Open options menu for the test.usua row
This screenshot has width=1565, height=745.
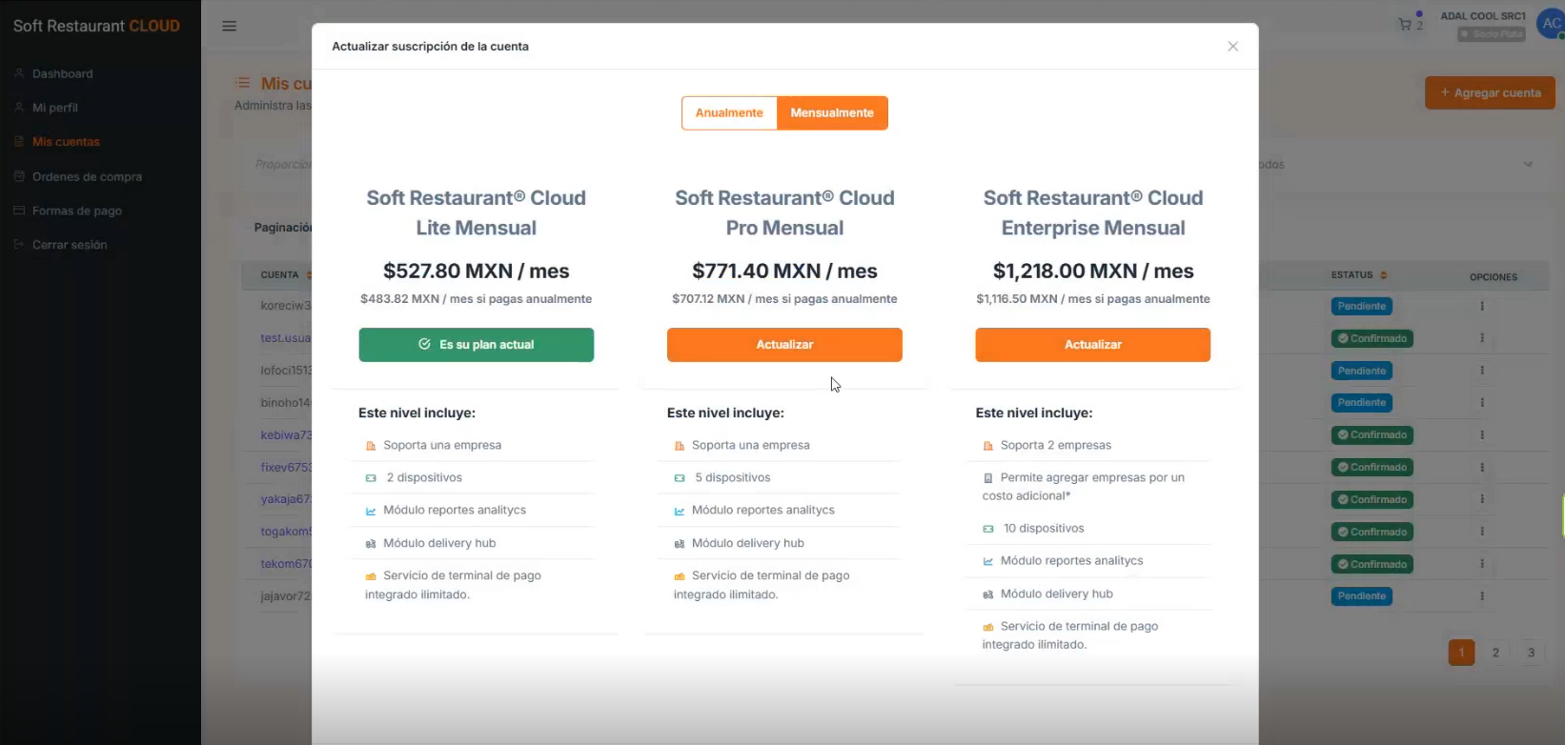tap(1482, 338)
